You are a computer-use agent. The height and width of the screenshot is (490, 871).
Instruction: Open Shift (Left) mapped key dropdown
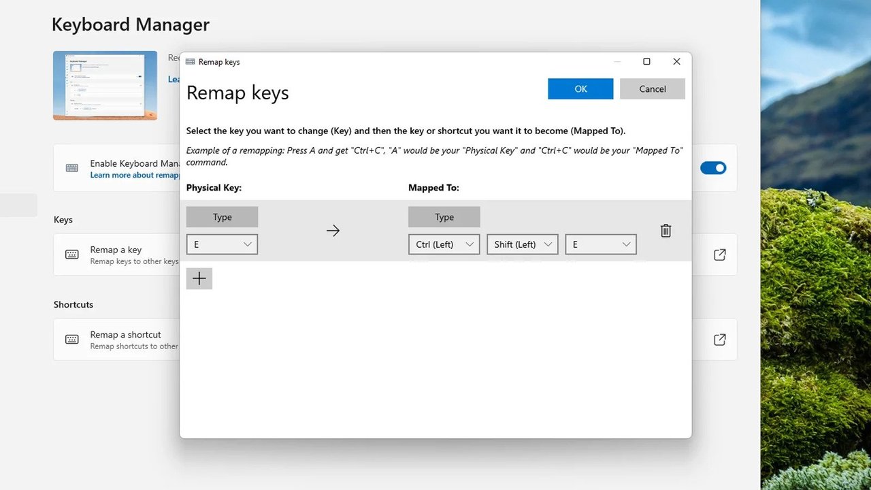(523, 244)
